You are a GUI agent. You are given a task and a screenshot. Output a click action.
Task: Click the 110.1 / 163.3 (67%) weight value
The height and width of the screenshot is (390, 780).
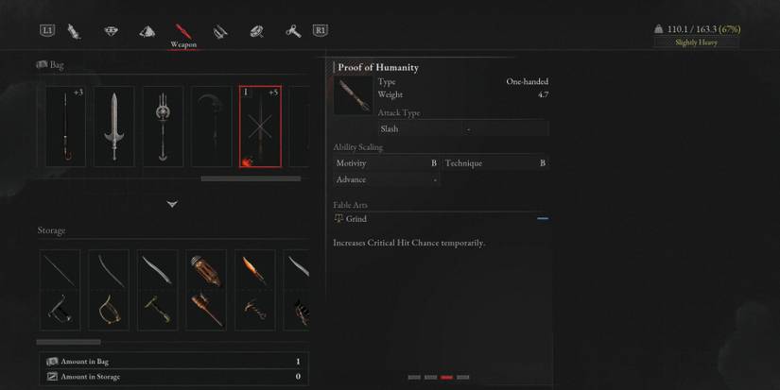coord(703,29)
